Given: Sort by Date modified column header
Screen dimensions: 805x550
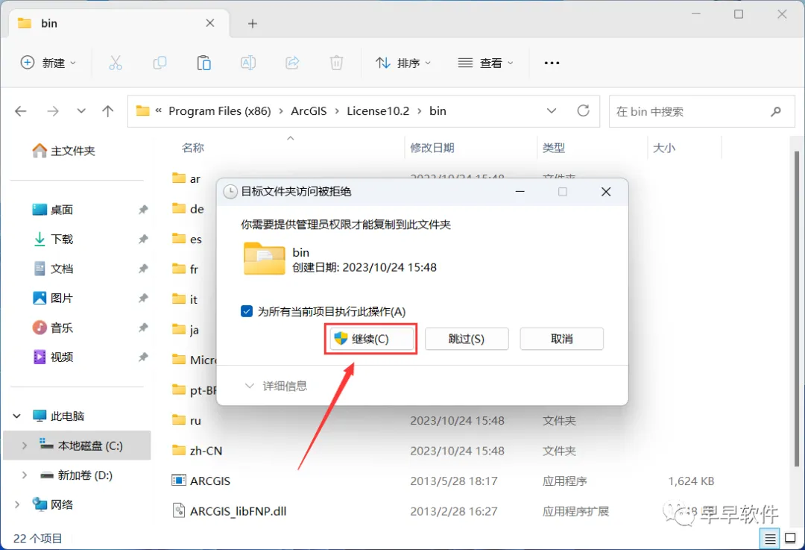Looking at the screenshot, I should tap(432, 148).
